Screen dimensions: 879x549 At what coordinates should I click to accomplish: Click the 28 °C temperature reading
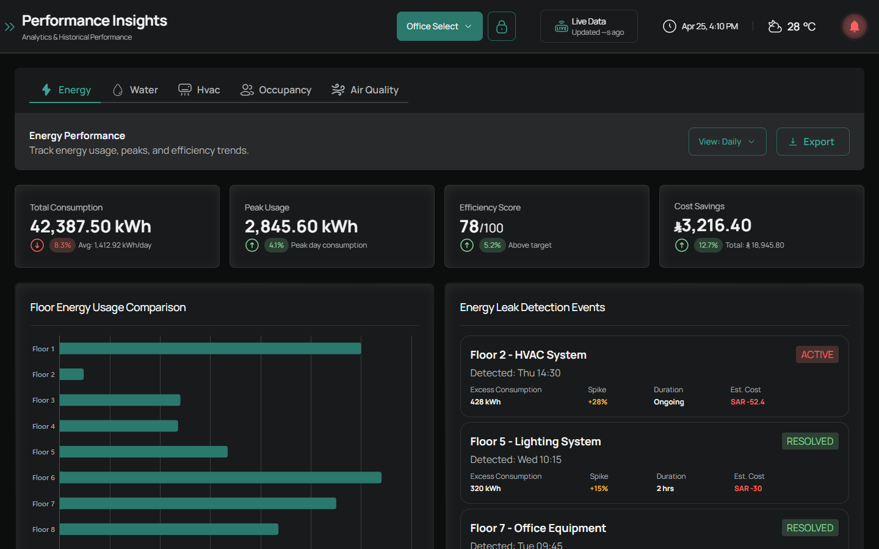pyautogui.click(x=801, y=26)
